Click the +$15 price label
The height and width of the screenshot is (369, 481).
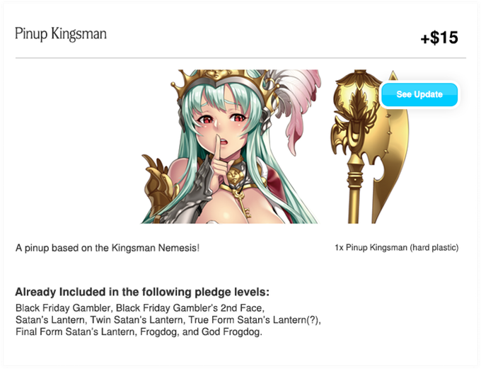pos(439,38)
